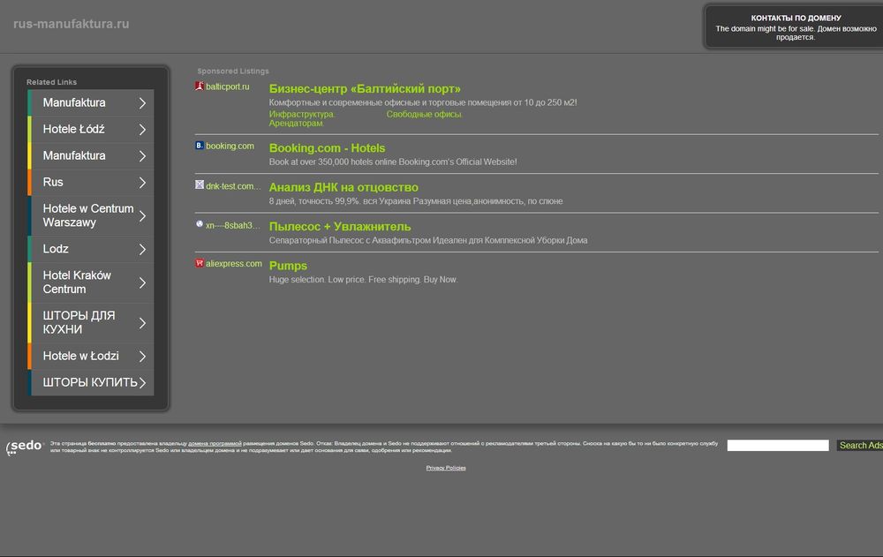Click chevron beside ШТОРЫ ДЛЯ КУХНИ
Image resolution: width=883 pixels, height=557 pixels.
pos(142,323)
